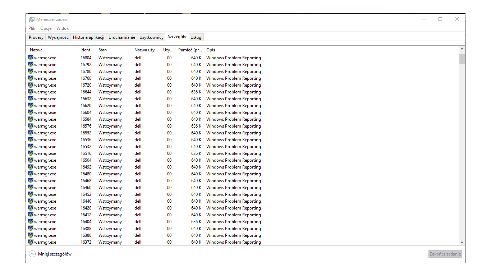Click Wstrzymany status for PID 16576

point(110,126)
